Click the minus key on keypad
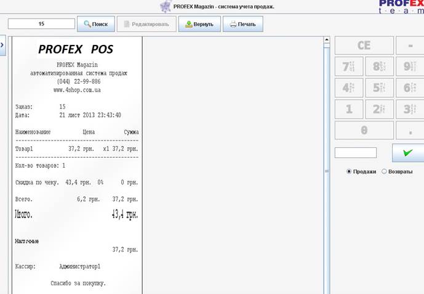The image size is (424, 294). tap(410, 46)
